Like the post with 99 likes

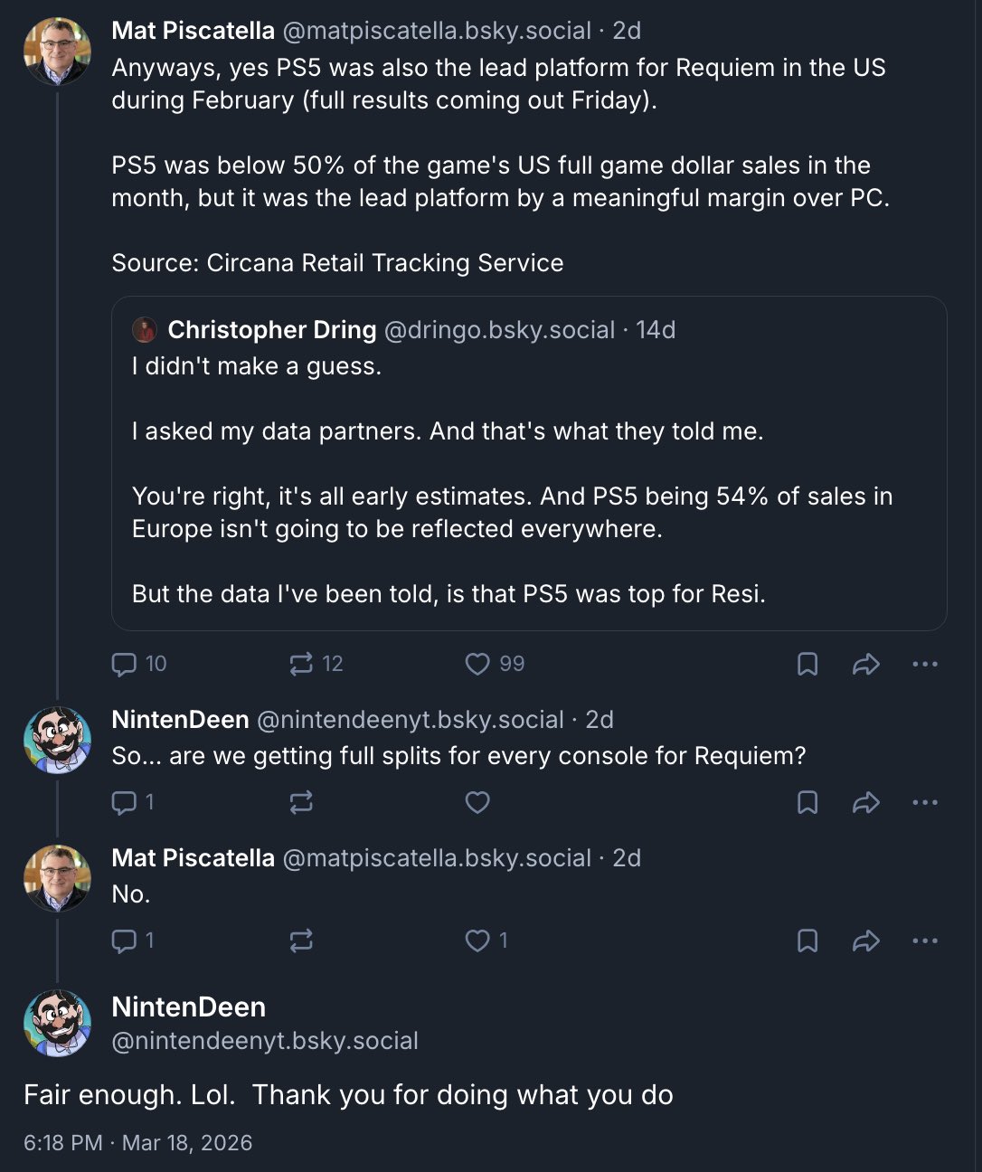point(494,664)
